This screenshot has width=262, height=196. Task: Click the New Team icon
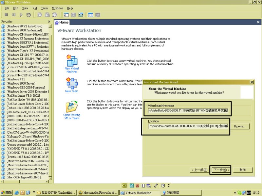click(x=72, y=83)
